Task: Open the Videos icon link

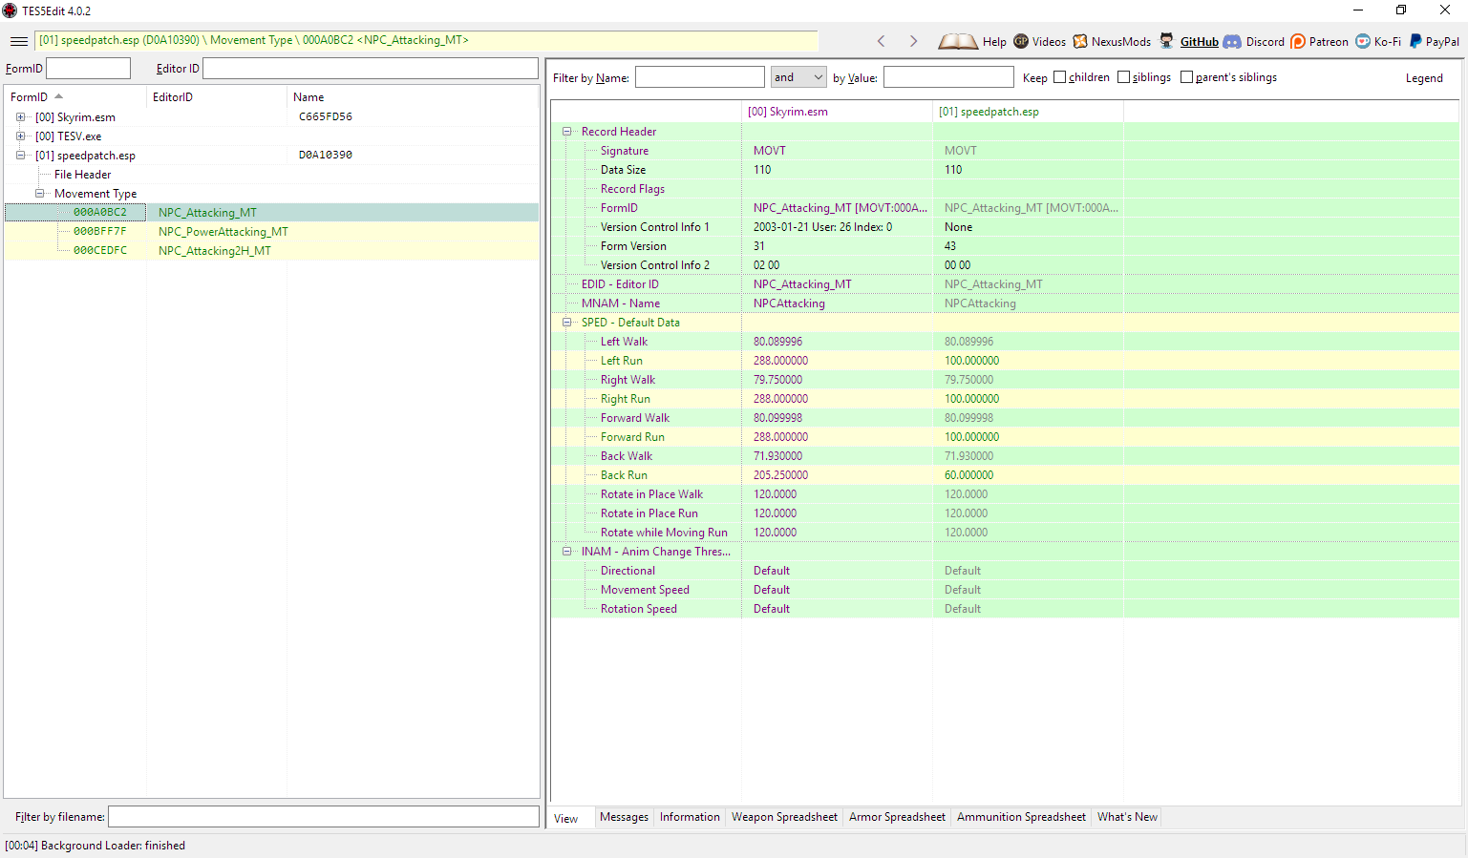Action: point(1021,41)
